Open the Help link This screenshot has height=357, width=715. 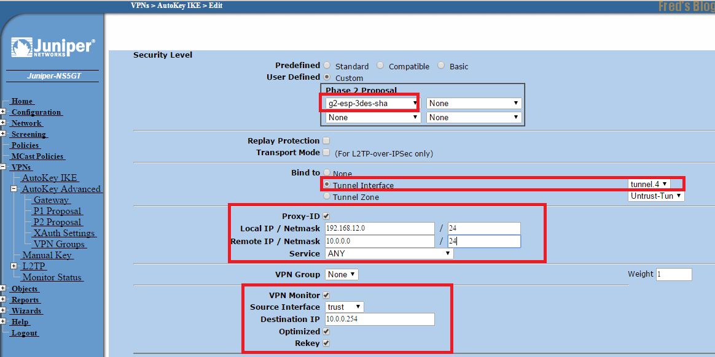[20, 322]
